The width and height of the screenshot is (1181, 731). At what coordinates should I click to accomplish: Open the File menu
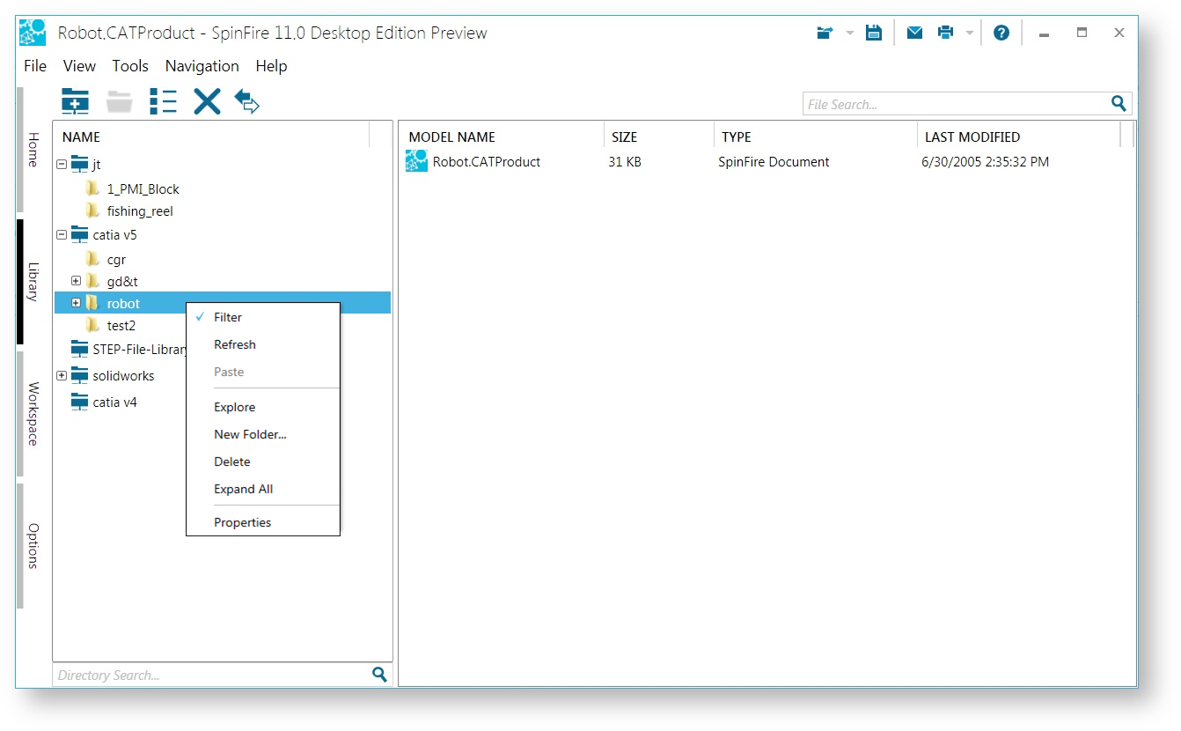(x=35, y=66)
